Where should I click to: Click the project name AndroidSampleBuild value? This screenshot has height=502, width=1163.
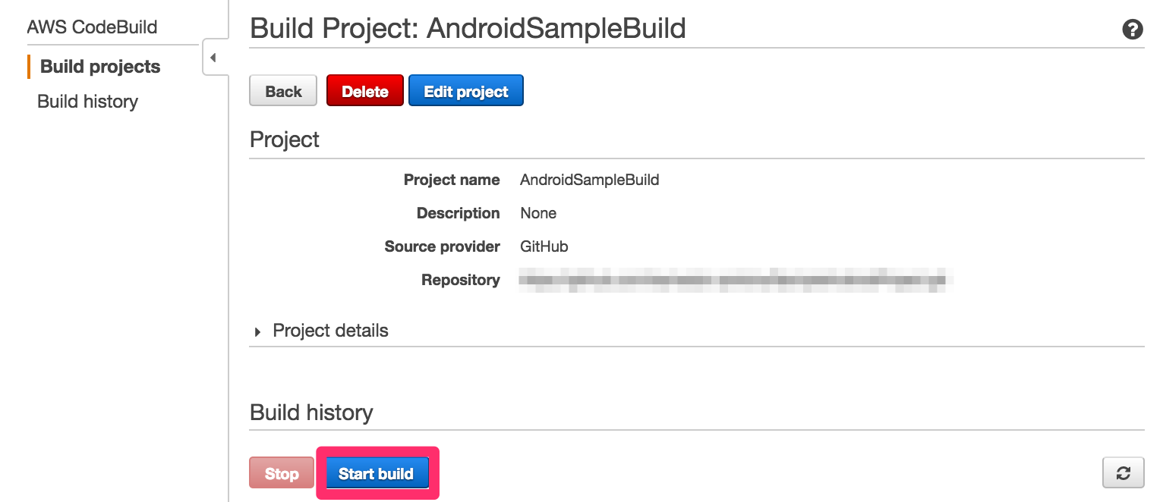coord(589,180)
